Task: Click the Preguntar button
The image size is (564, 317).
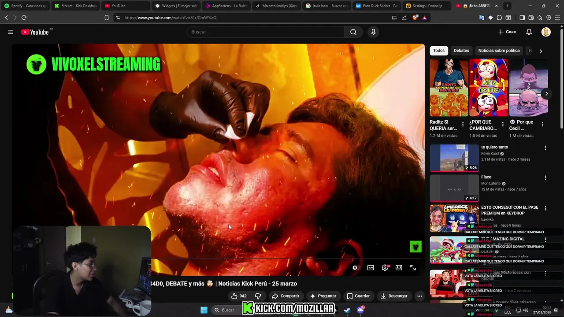Action: pyautogui.click(x=323, y=296)
